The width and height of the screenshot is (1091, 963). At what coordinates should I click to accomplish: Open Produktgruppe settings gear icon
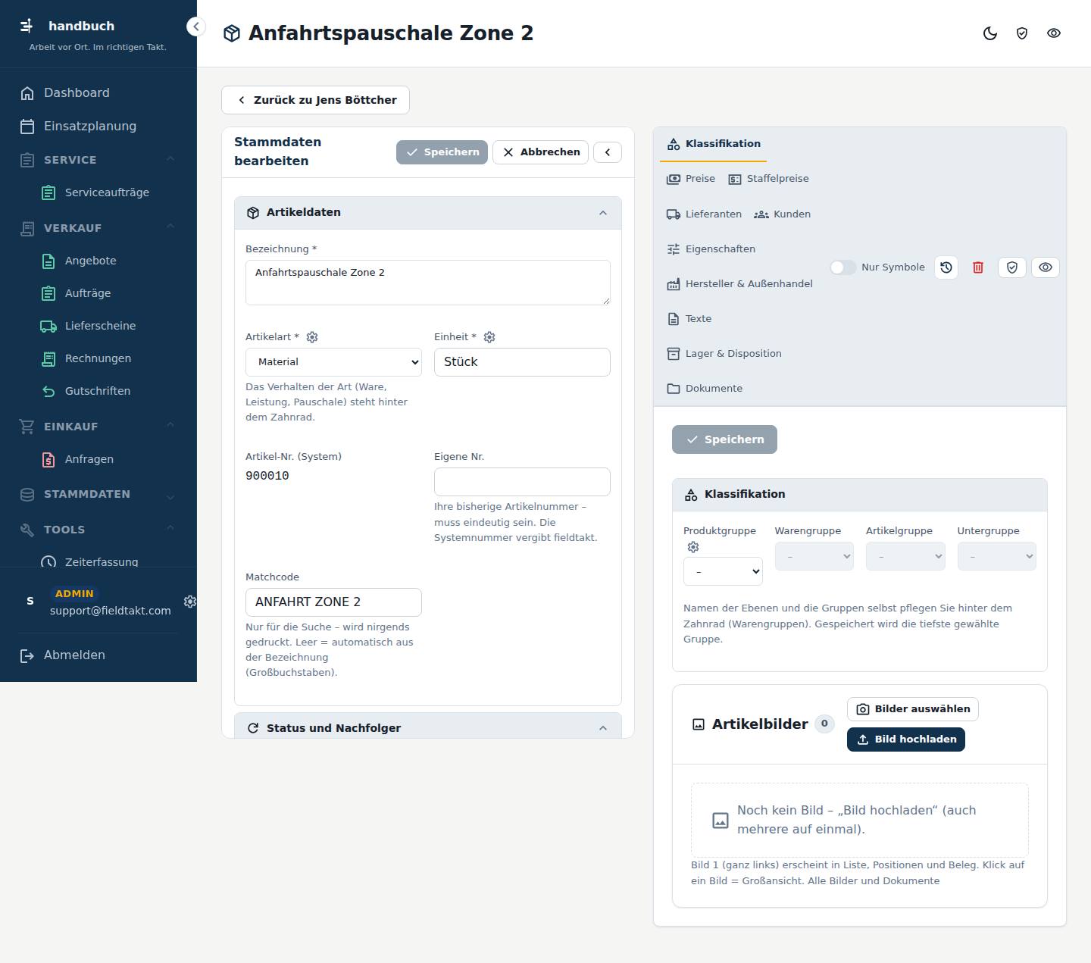(693, 547)
